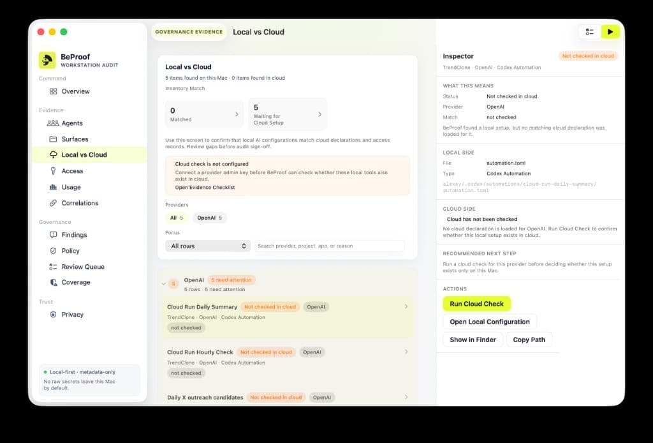653x443 pixels.
Task: Click the Correlations link icon
Action: coord(53,203)
